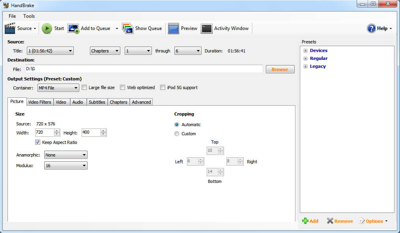Click the Options dropdown arrow in Presets

pos(386,221)
